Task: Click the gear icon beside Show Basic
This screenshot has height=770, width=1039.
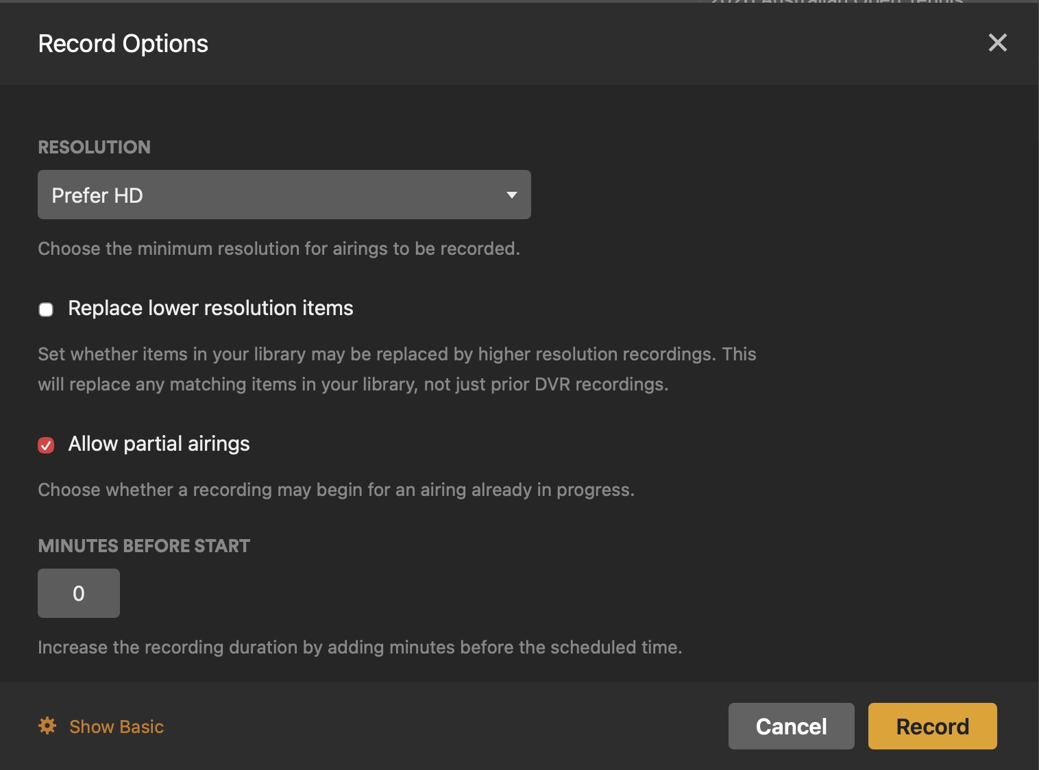Action: (47, 725)
